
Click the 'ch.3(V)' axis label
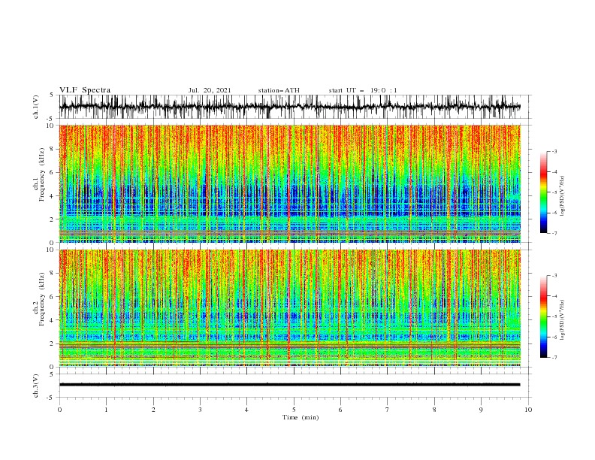tap(36, 386)
